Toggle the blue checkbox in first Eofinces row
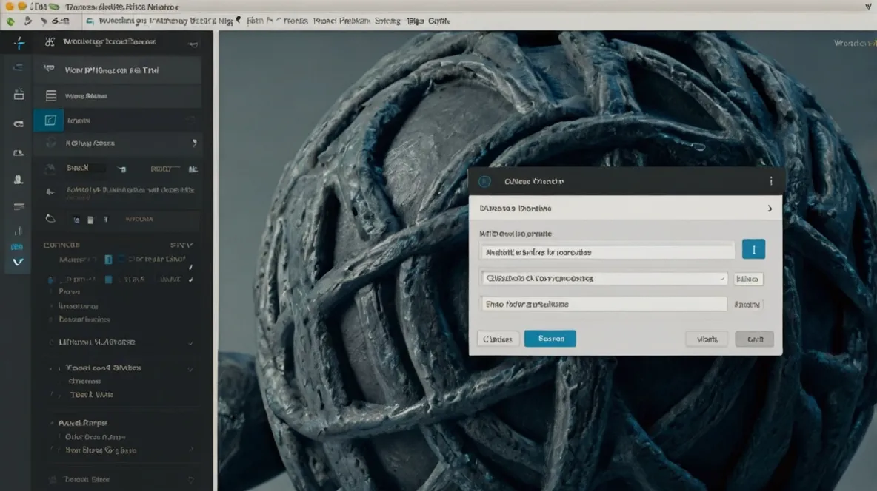This screenshot has height=491, width=877. (108, 260)
